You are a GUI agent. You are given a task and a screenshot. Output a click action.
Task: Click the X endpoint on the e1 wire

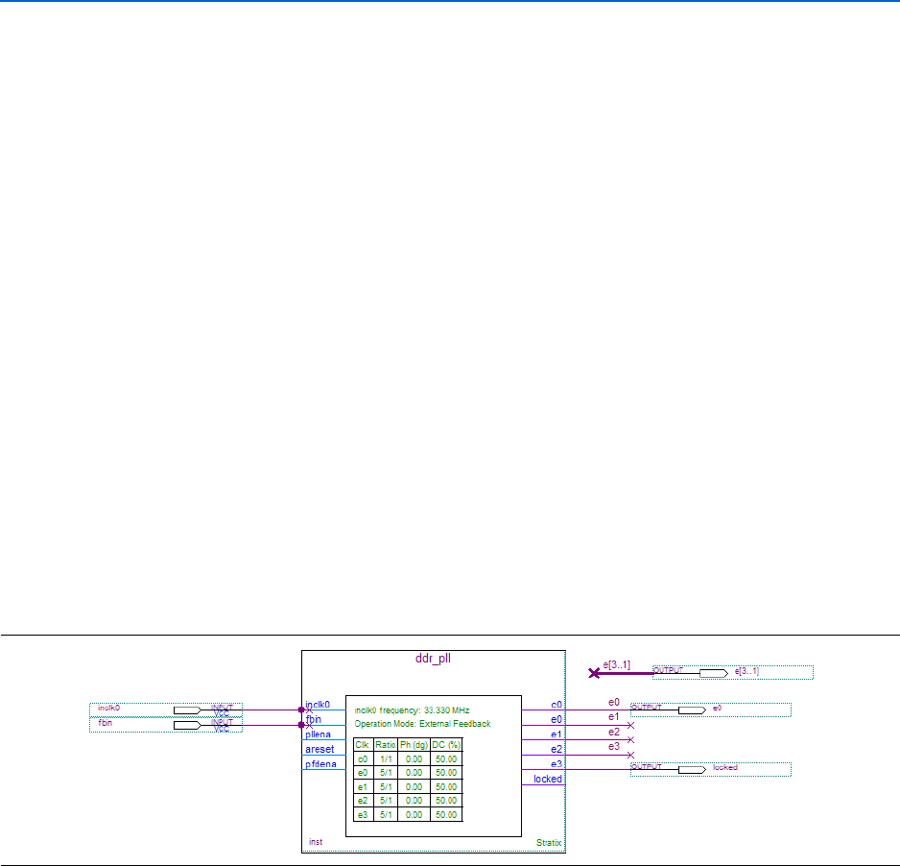coord(630,725)
